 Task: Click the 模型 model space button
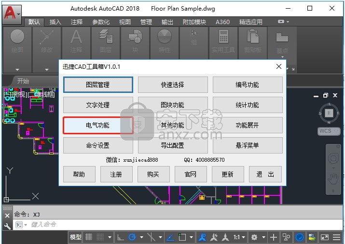coord(75,237)
